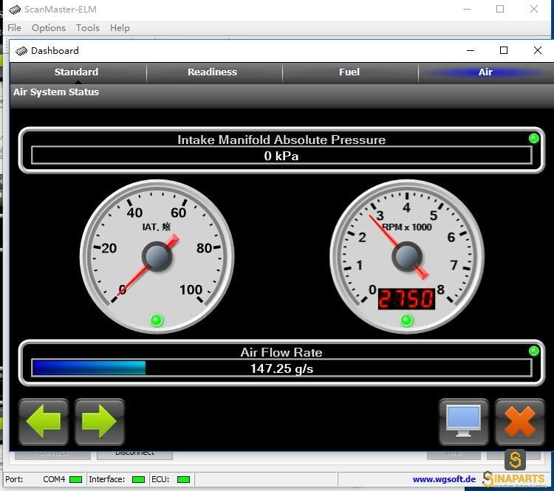Minimize the Dashboard window

[471, 50]
